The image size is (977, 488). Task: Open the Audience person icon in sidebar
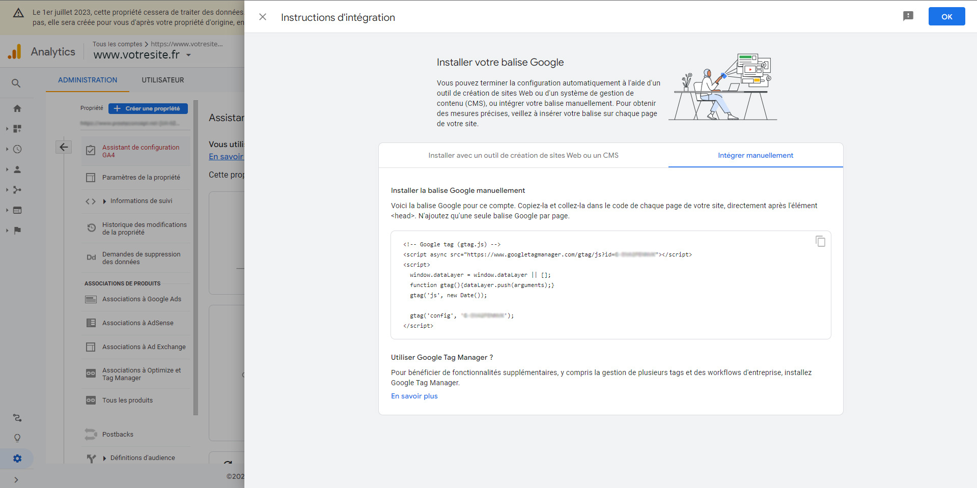pyautogui.click(x=17, y=169)
